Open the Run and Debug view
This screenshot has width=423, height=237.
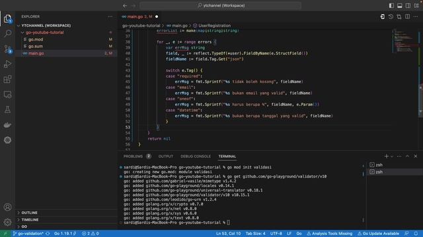coord(7,64)
